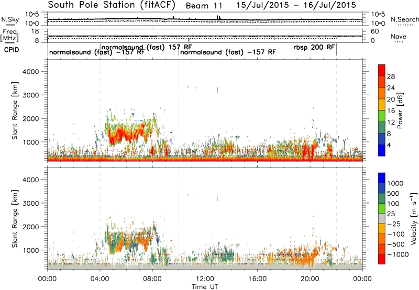Click "normalsound (fast) 157 RF" CPID label
The image size is (419, 290).
[x=147, y=47]
